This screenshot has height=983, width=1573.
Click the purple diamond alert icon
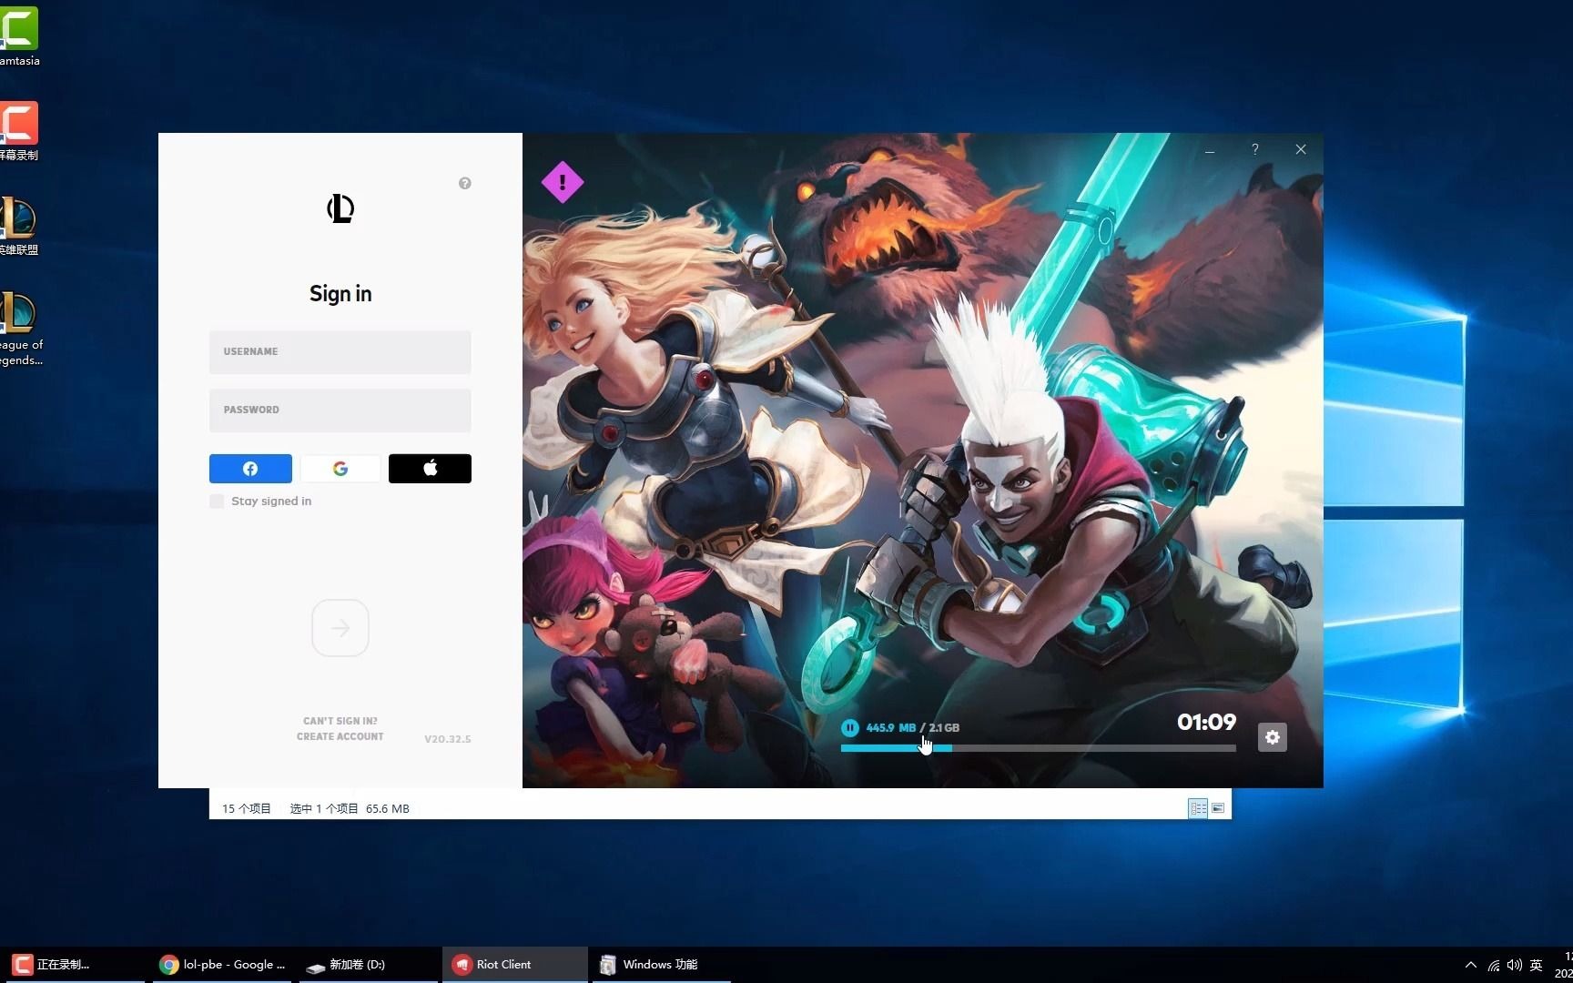563,182
